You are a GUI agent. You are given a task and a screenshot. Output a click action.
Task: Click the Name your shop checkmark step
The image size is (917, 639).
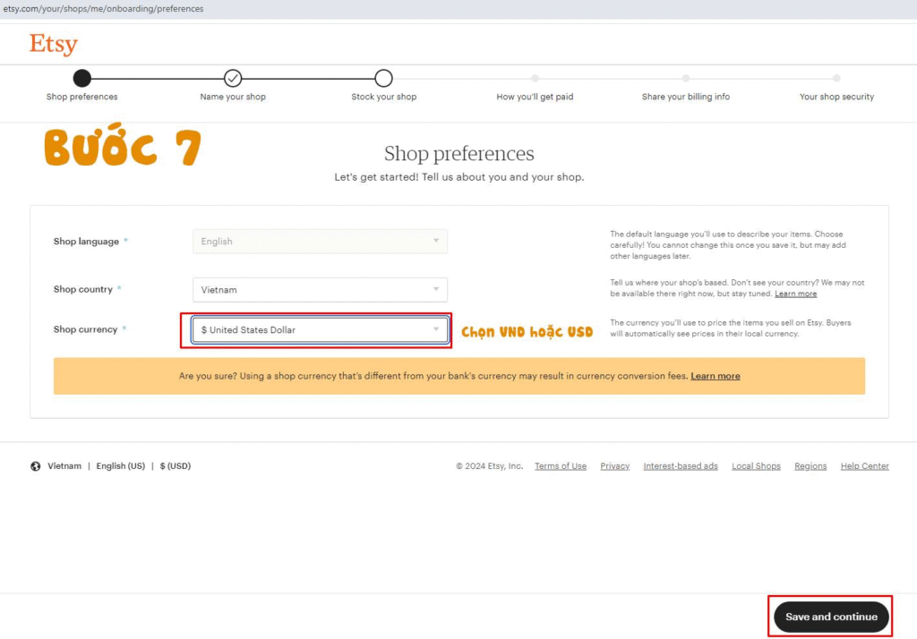coord(233,78)
